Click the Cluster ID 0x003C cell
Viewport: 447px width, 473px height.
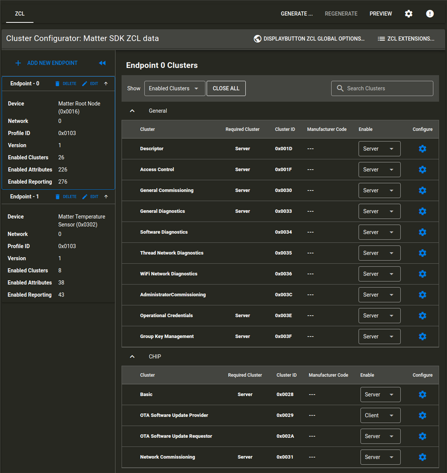[283, 294]
